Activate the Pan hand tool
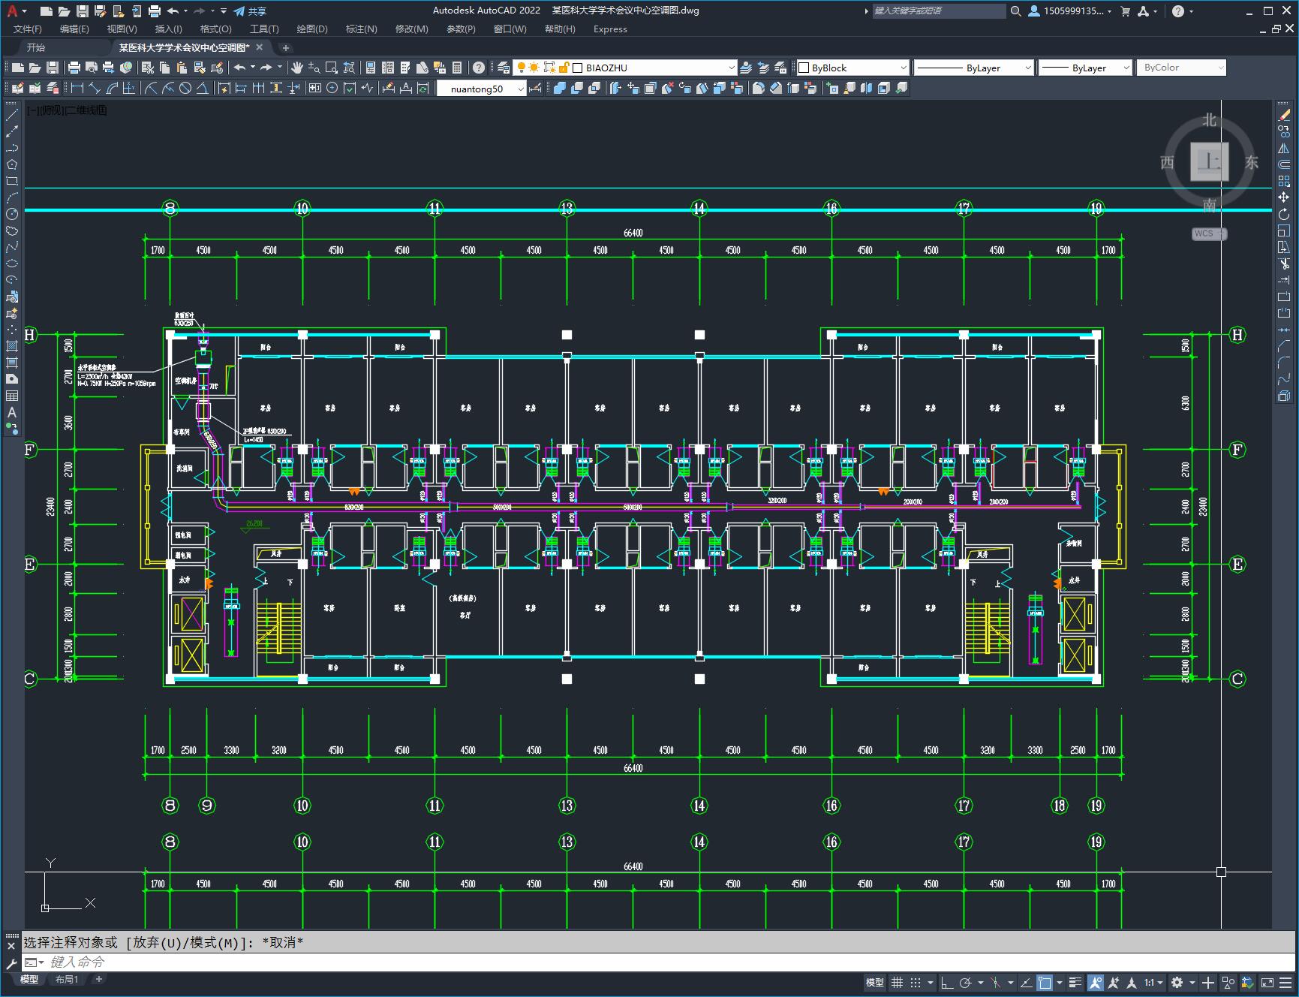 coord(297,68)
